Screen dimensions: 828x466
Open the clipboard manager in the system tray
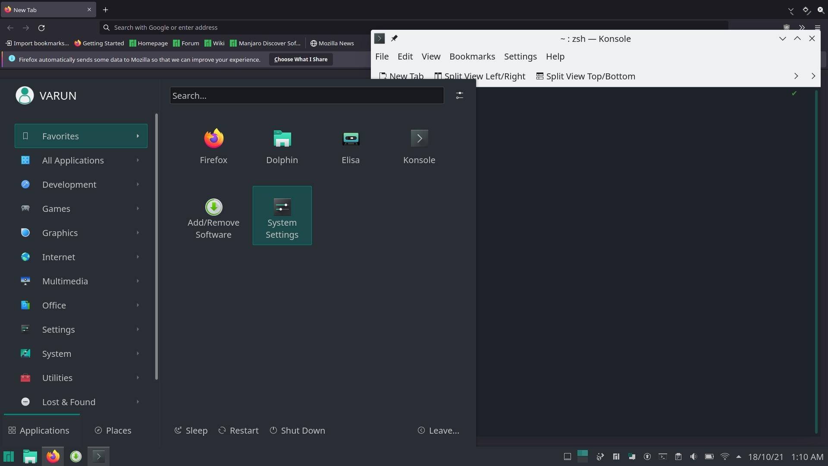pyautogui.click(x=678, y=457)
